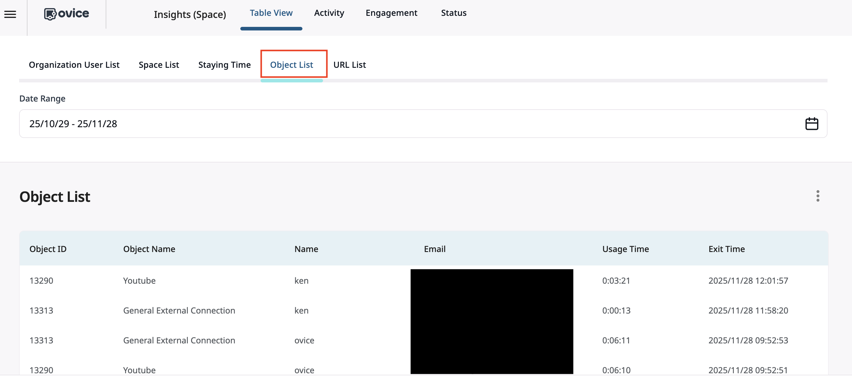This screenshot has height=384, width=852.
Task: Click General External Connection row by ovice
Action: pyautogui.click(x=179, y=340)
